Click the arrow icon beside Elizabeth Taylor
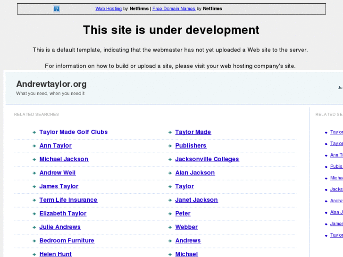The width and height of the screenshot is (343, 257). [34, 214]
